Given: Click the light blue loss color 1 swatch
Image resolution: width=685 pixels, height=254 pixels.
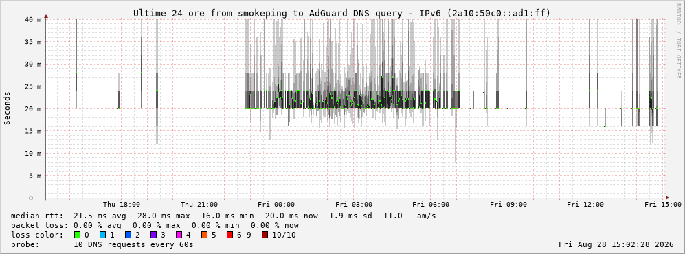Looking at the screenshot, I should pyautogui.click(x=102, y=235).
